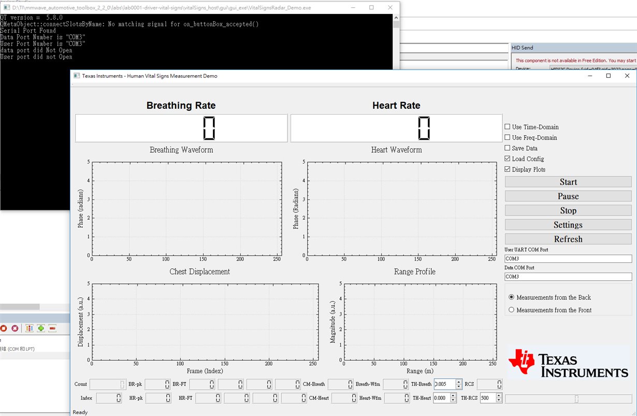The image size is (637, 416).
Task: Click the TH-RCS value field
Action: coord(487,398)
